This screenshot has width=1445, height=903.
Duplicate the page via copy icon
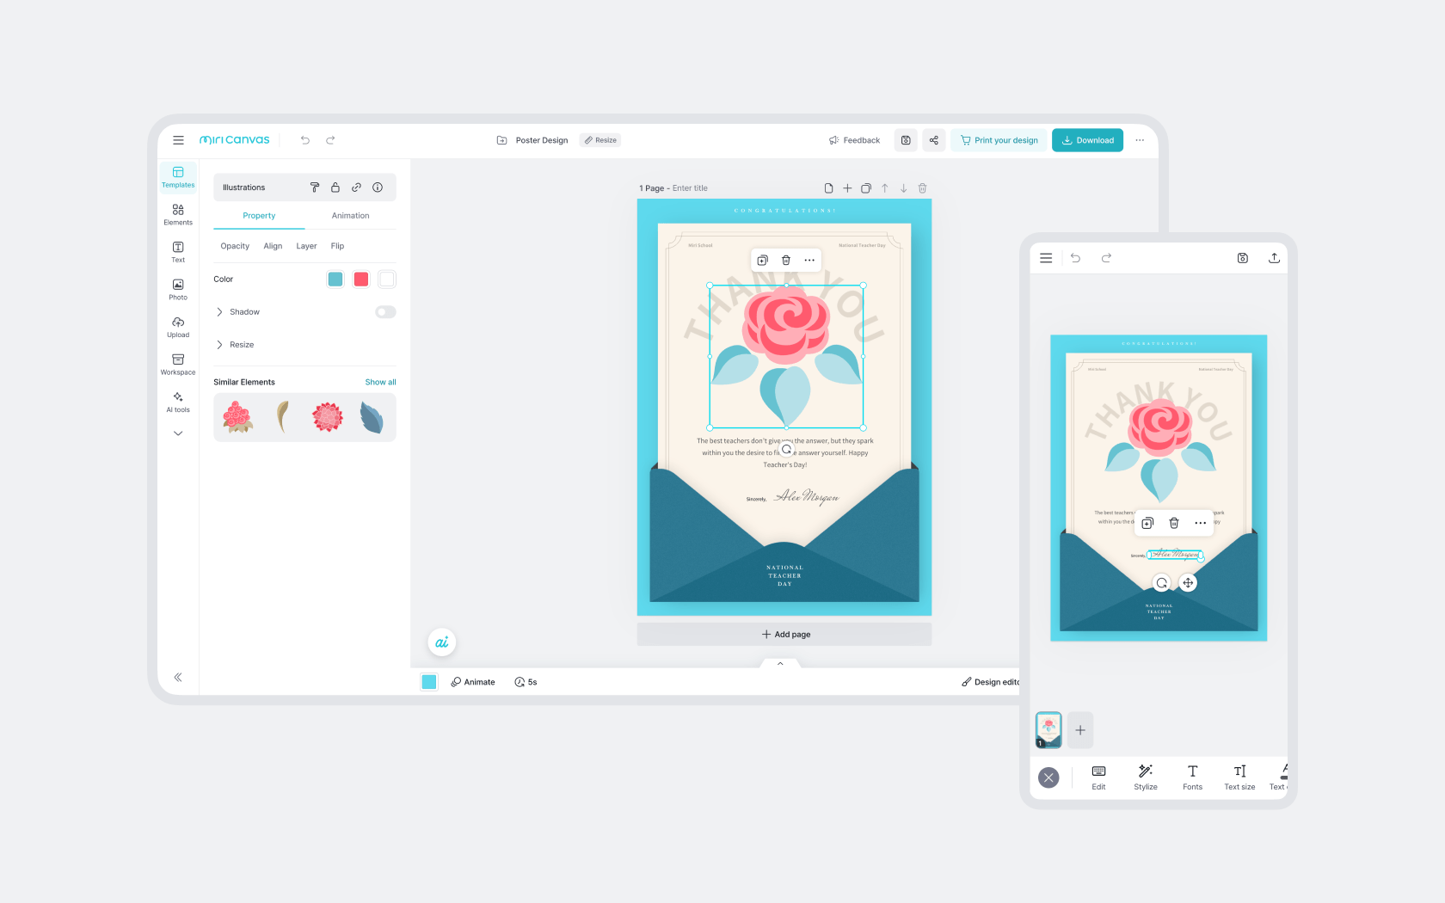click(x=866, y=188)
